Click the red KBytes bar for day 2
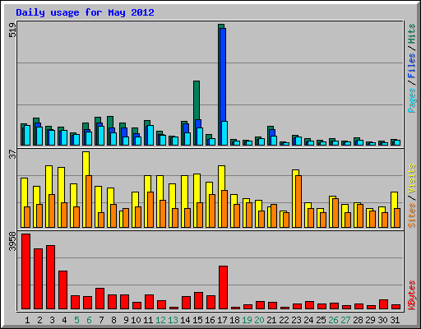 tap(38, 279)
